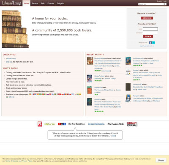Open House on Mango Street cover
The height and width of the screenshot is (165, 169).
90,90
